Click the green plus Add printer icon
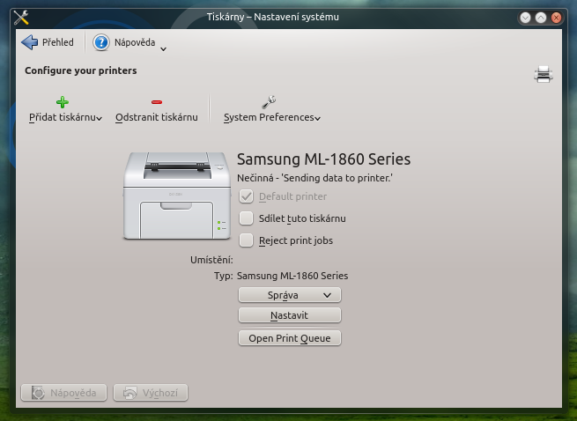The height and width of the screenshot is (421, 577). click(62, 102)
